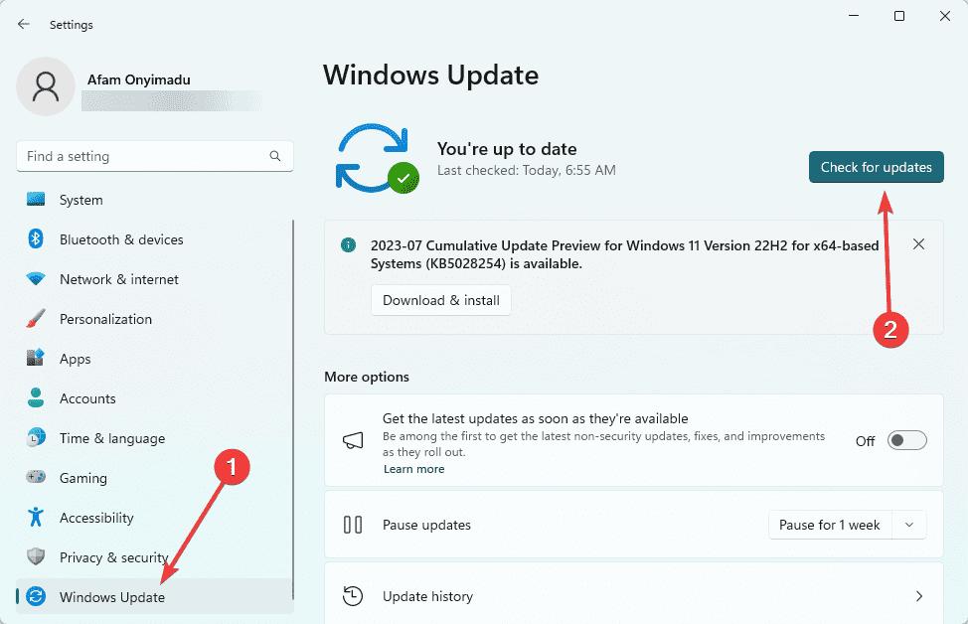Open Update history chevron

coord(919,596)
